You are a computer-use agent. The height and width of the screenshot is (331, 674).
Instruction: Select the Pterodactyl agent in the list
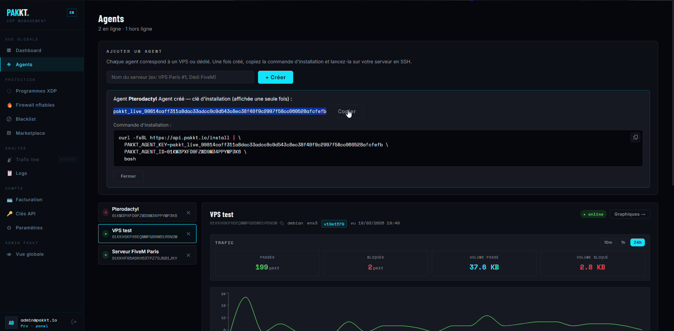144,212
